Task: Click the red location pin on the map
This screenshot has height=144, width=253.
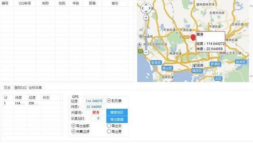Action: (193, 37)
